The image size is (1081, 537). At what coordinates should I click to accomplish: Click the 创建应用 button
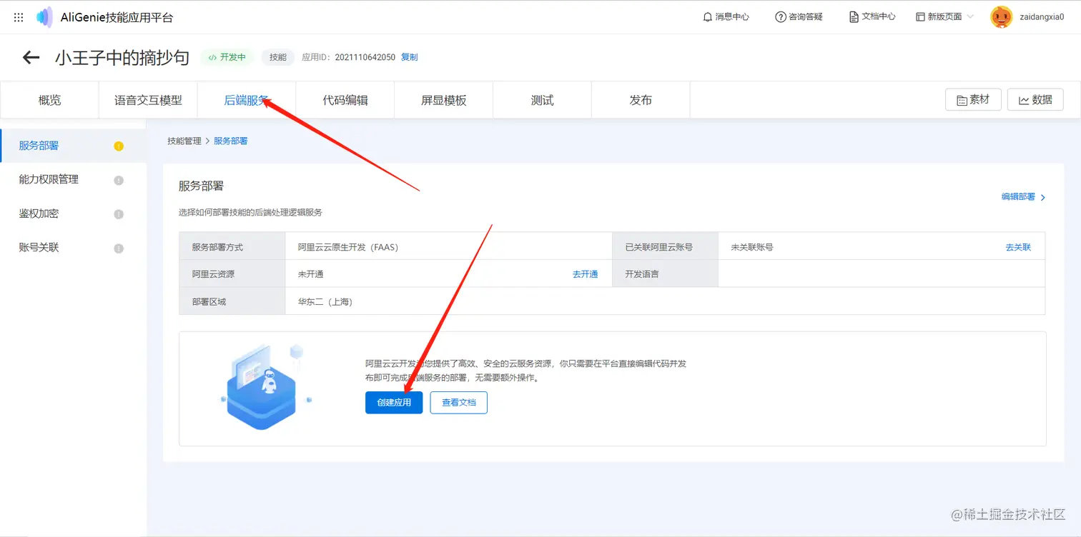pos(394,403)
